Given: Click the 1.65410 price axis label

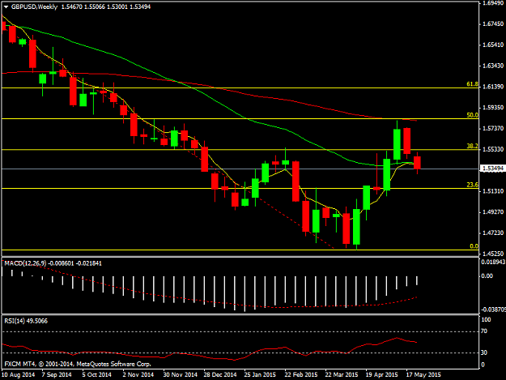Looking at the screenshot, I should tap(493, 45).
